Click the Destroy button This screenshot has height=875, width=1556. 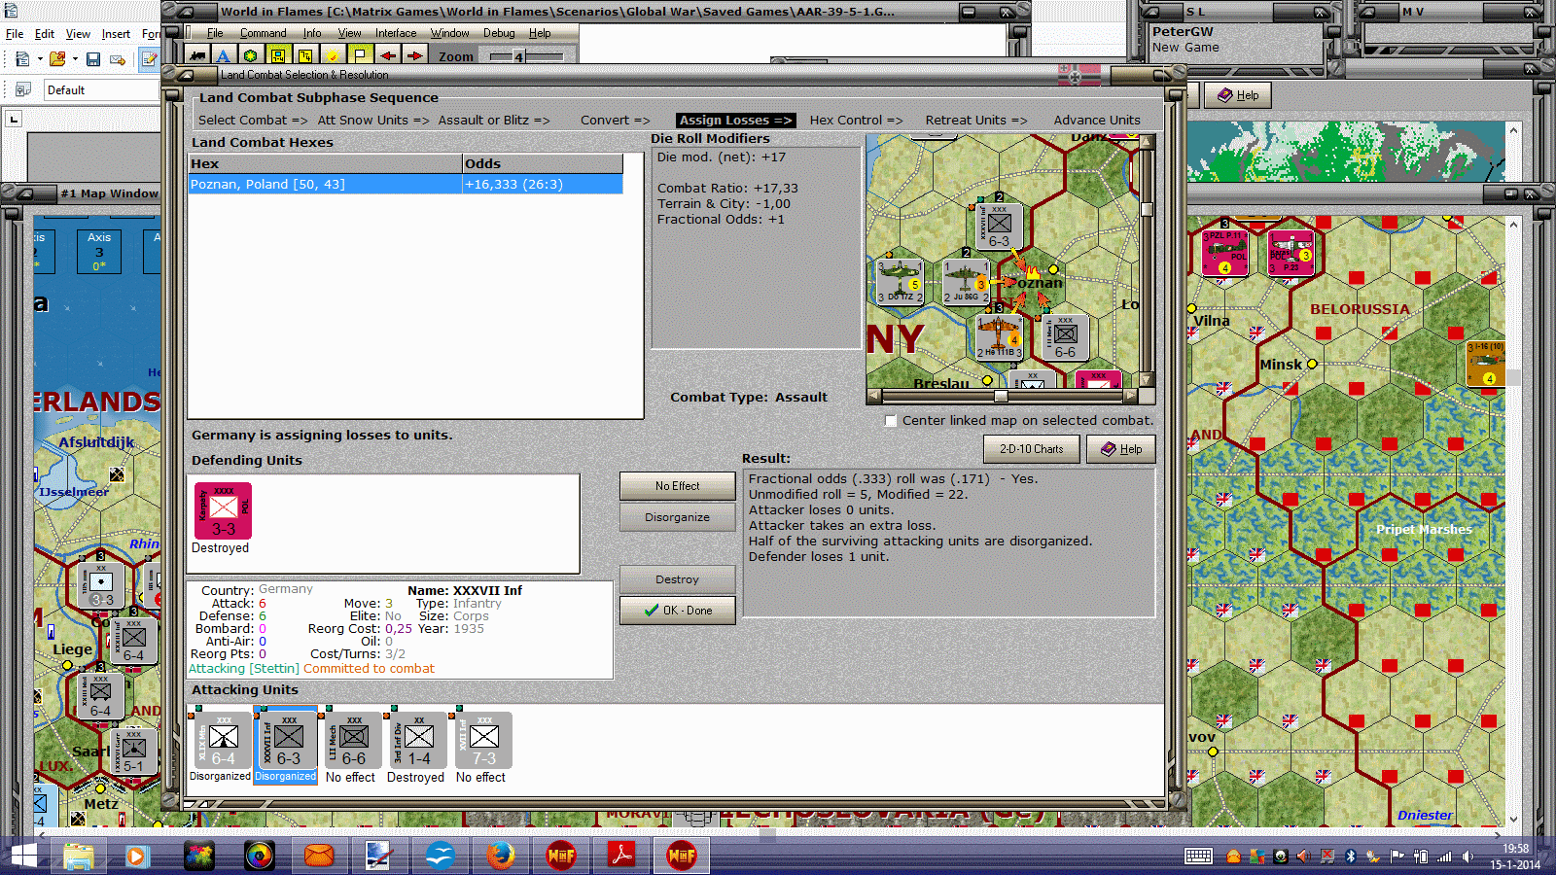(677, 579)
